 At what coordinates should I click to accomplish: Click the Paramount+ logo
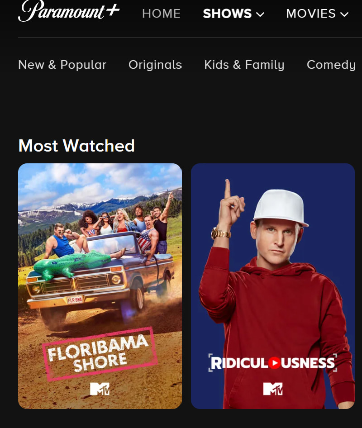click(x=69, y=11)
